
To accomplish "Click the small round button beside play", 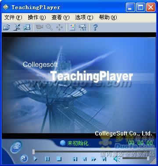I will click(x=24, y=158).
